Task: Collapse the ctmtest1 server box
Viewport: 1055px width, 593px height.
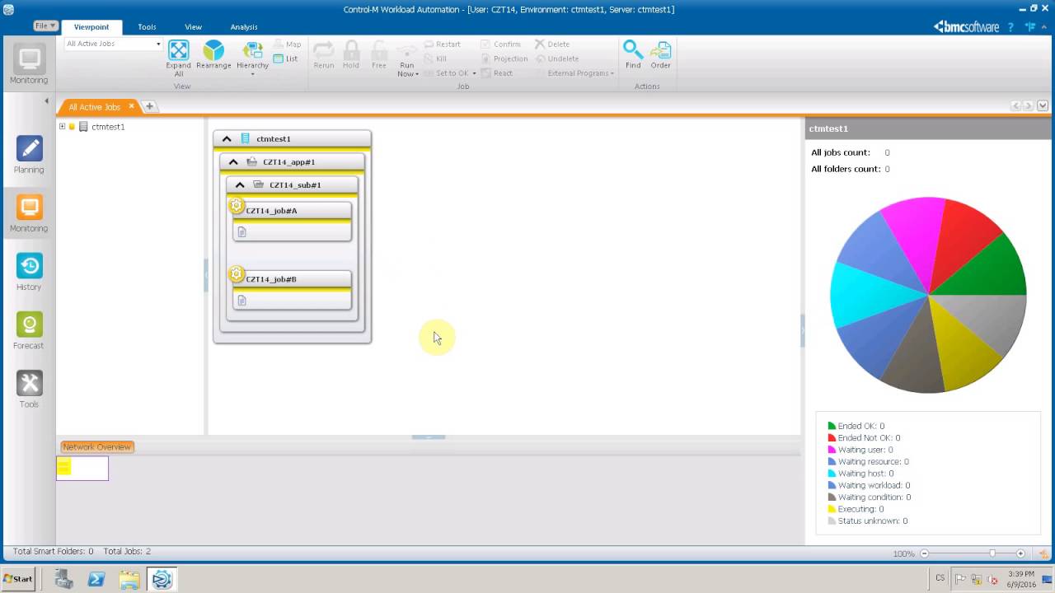Action: pyautogui.click(x=227, y=139)
